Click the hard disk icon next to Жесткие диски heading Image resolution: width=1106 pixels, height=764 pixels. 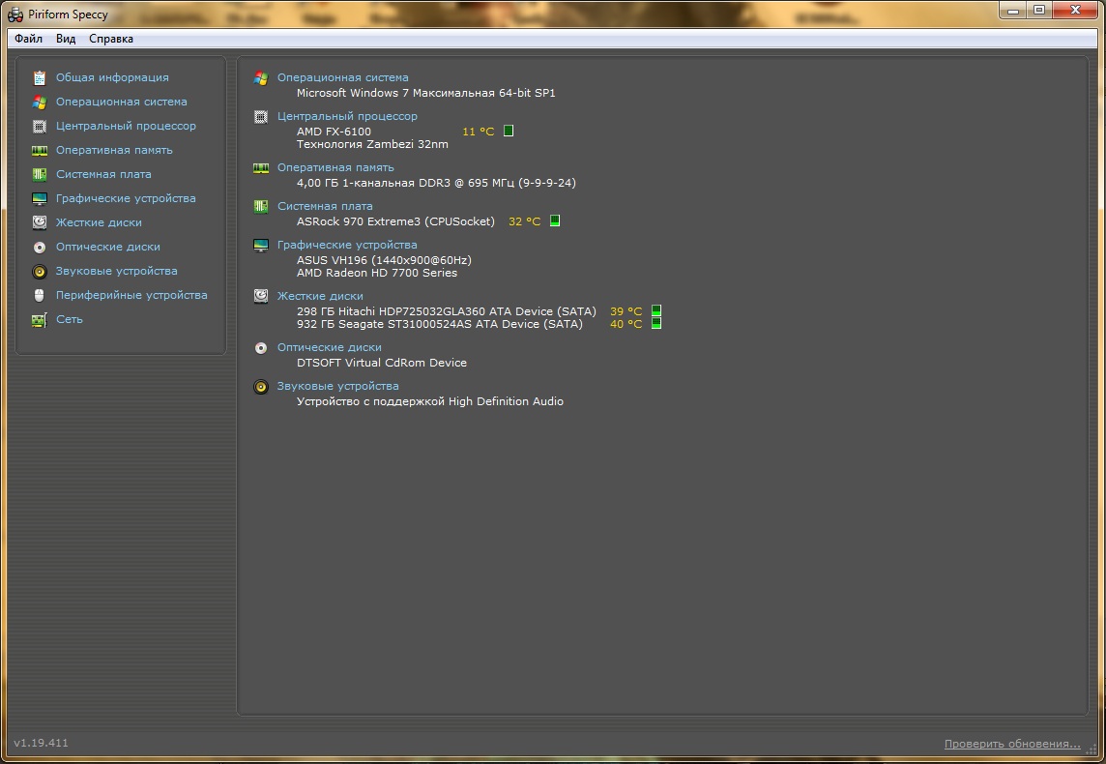click(261, 296)
